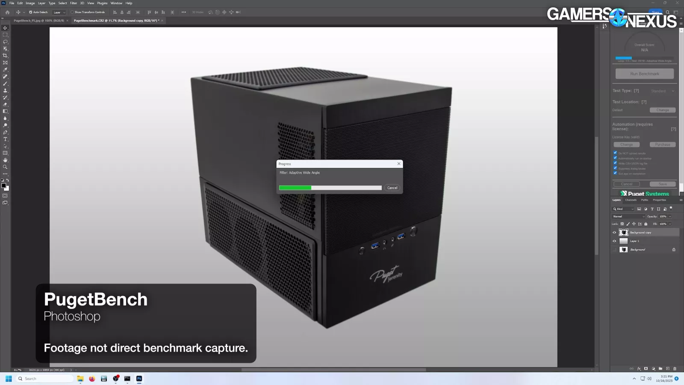Click the foreground color swatch
This screenshot has width=684, height=385.
pyautogui.click(x=4, y=186)
